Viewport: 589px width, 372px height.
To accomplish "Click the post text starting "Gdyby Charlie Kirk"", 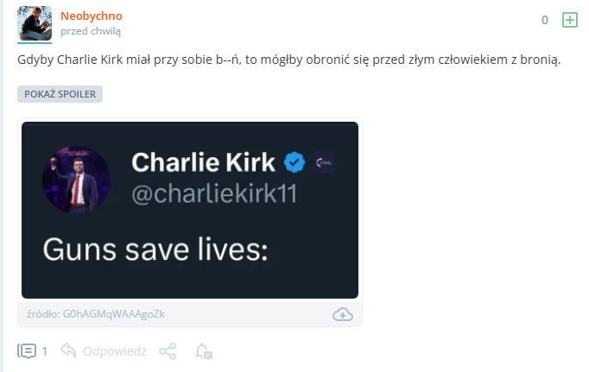I will (288, 60).
